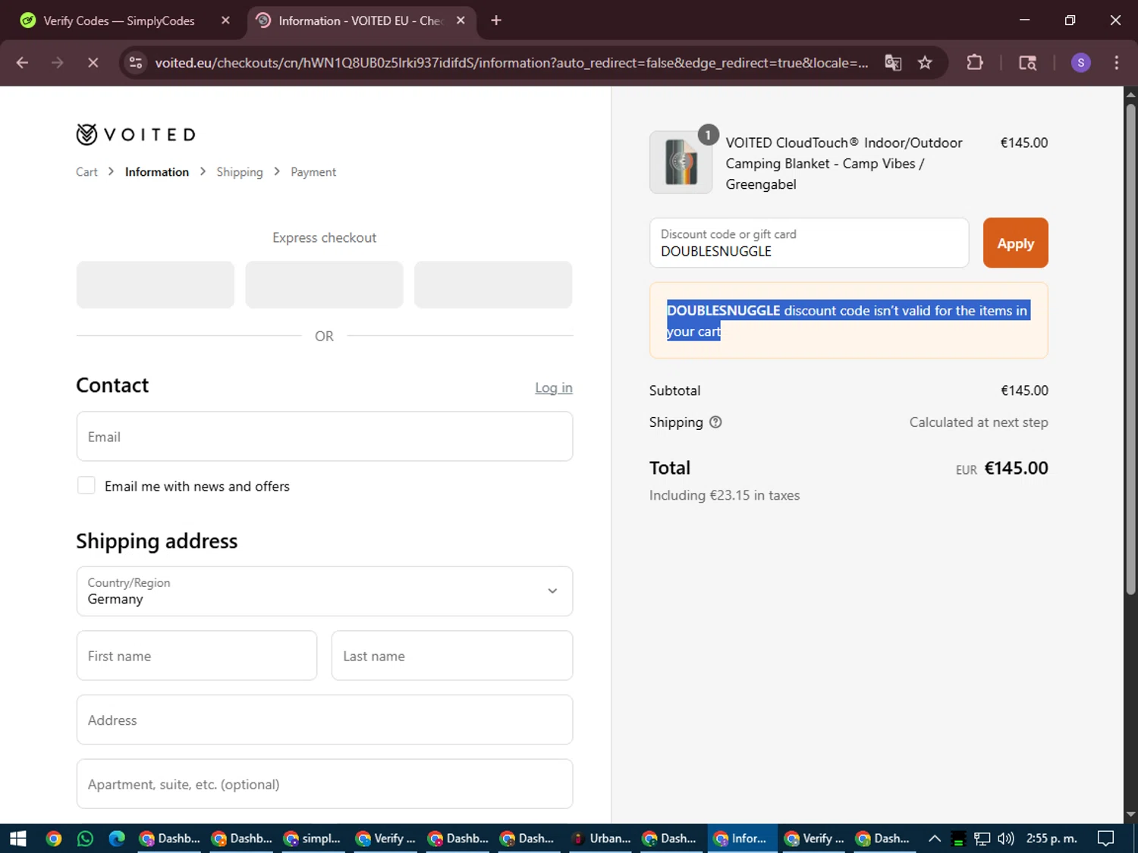Apply the discount code
Viewport: 1138px width, 853px height.
point(1015,243)
